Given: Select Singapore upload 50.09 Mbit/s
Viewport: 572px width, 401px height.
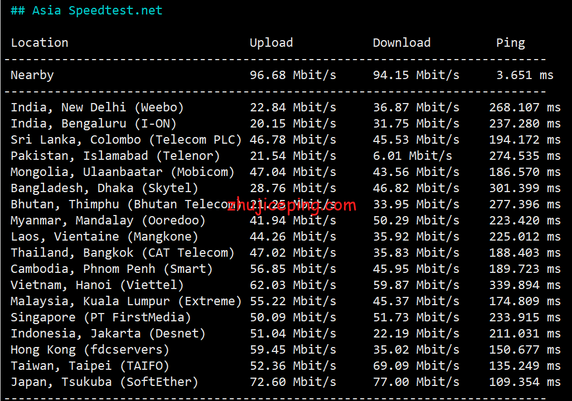Looking at the screenshot, I should pos(293,317).
